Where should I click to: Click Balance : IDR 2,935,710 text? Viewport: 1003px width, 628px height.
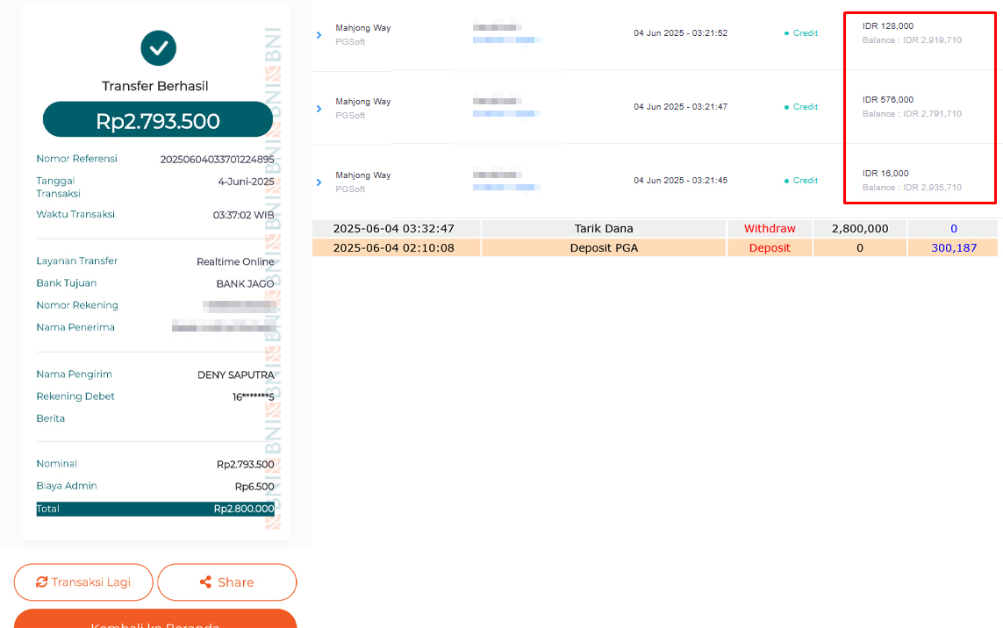point(912,188)
